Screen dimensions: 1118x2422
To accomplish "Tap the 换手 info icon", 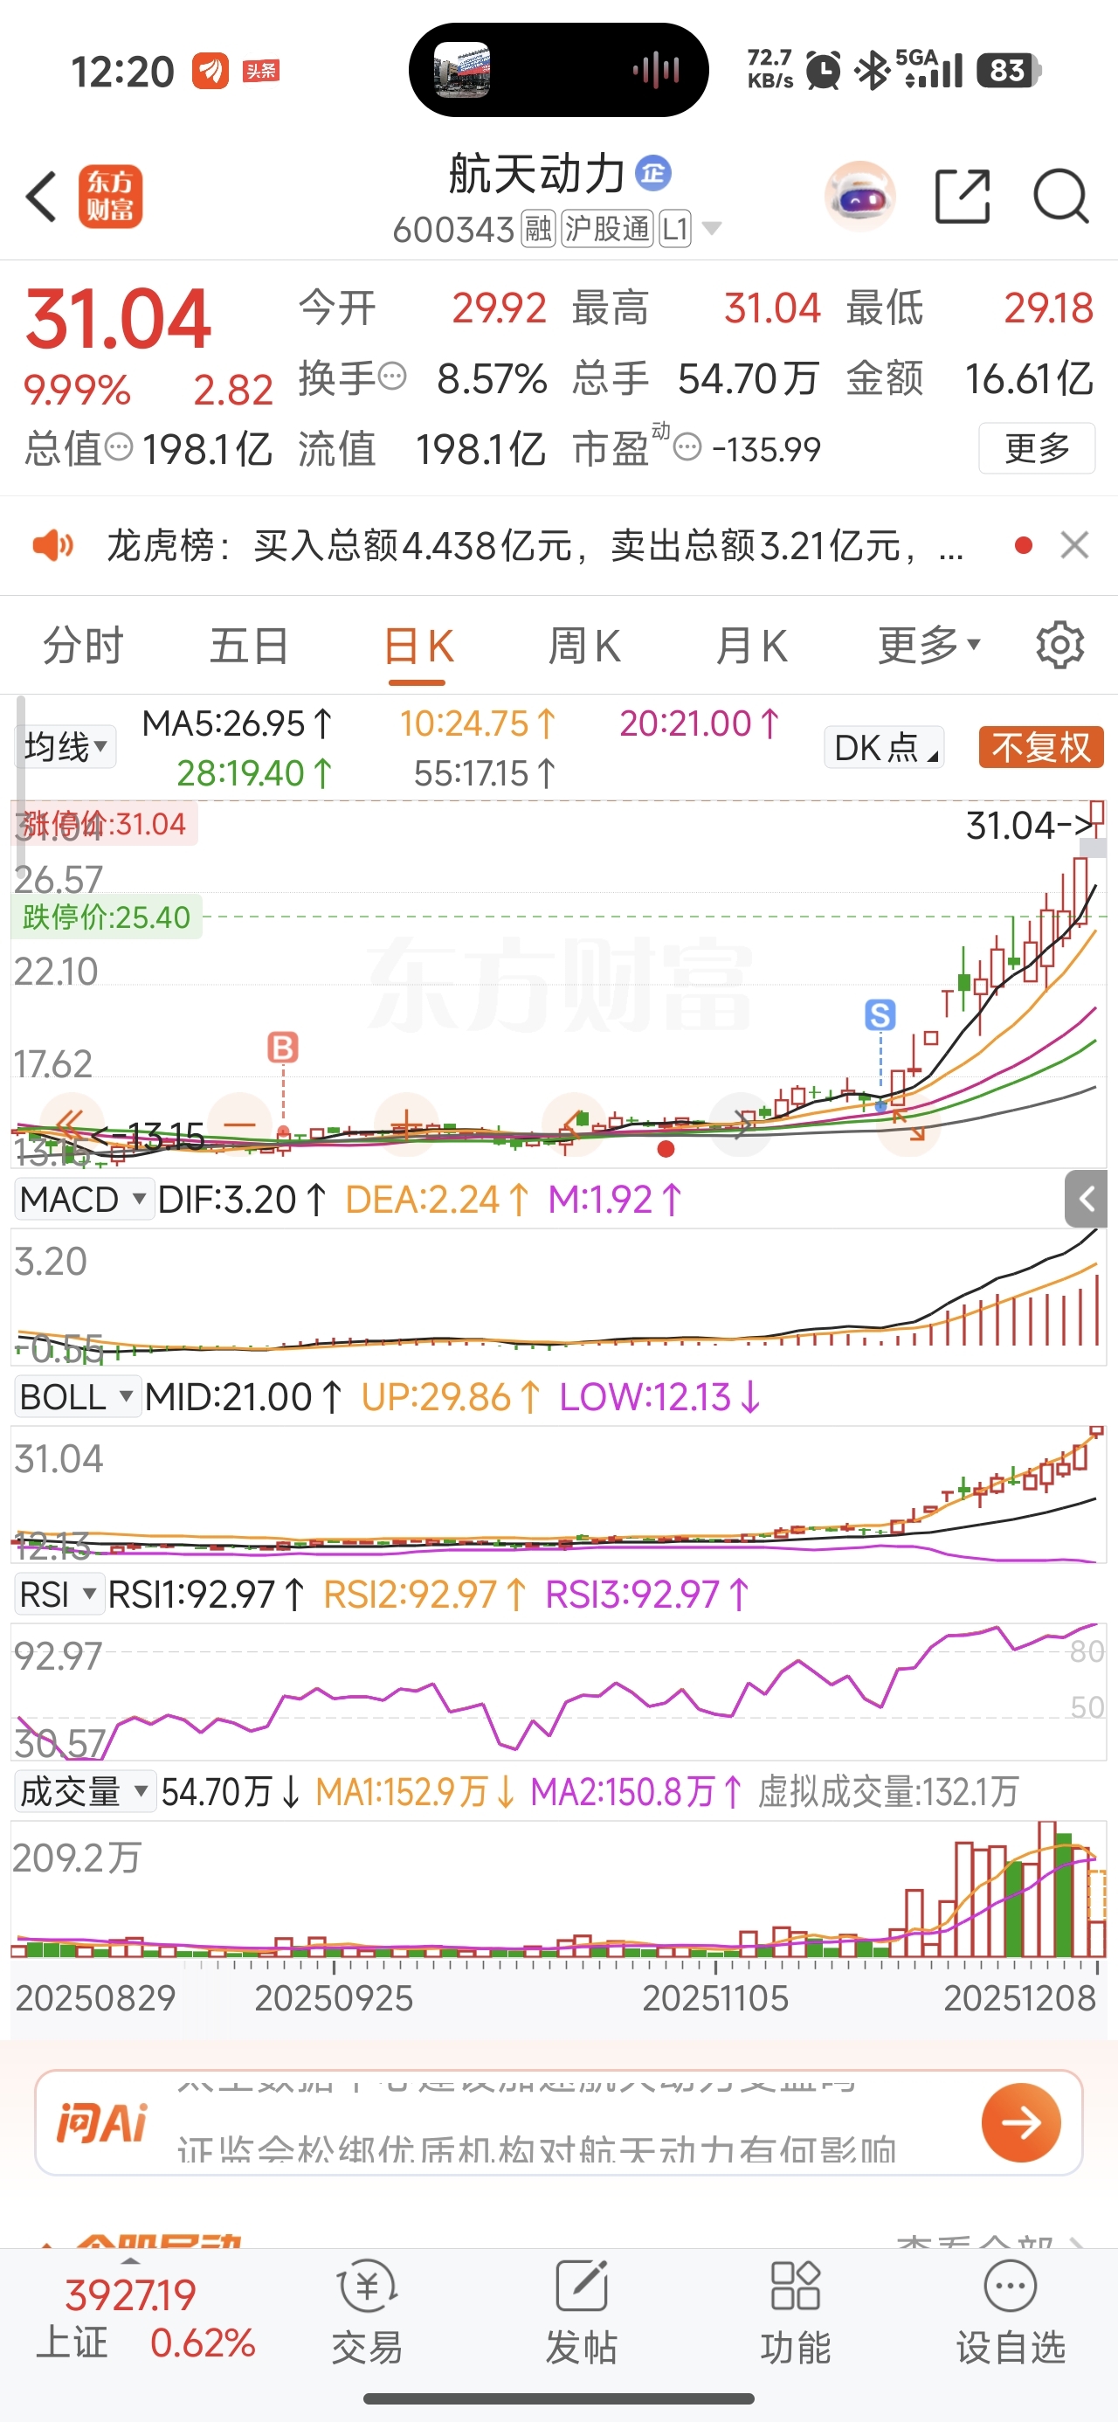I will [392, 377].
